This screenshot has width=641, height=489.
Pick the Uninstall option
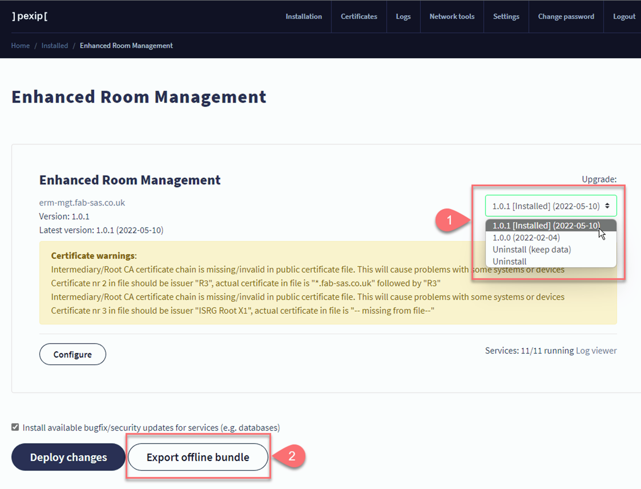click(509, 262)
